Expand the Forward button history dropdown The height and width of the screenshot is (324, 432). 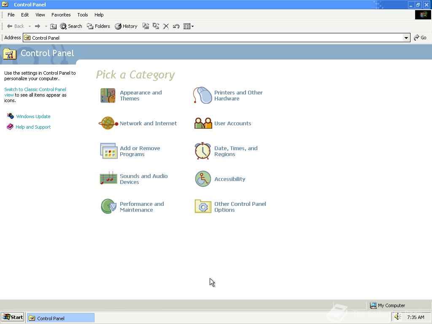point(46,26)
